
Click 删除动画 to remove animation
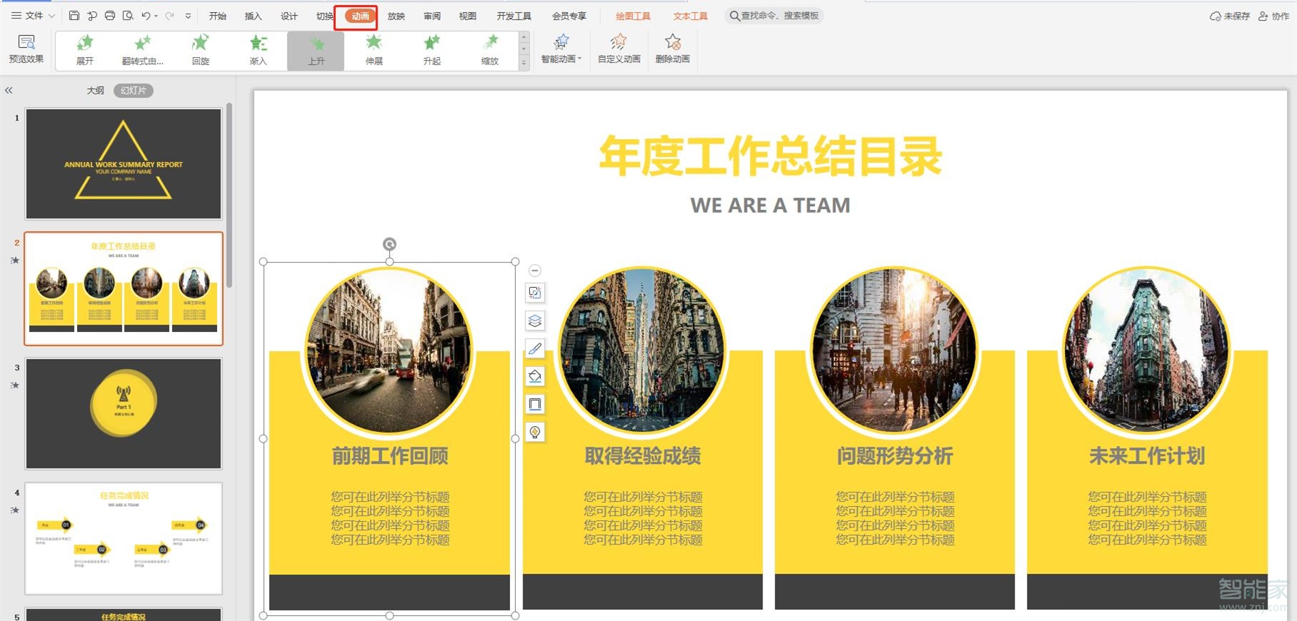click(673, 49)
